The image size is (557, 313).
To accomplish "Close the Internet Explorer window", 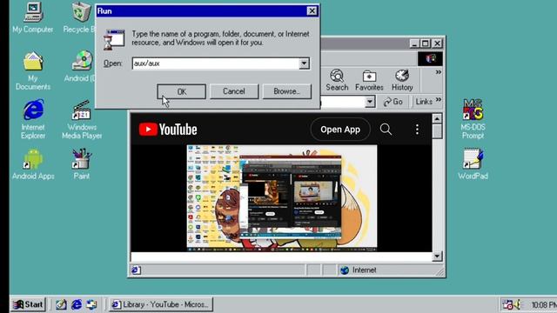I will 437,43.
